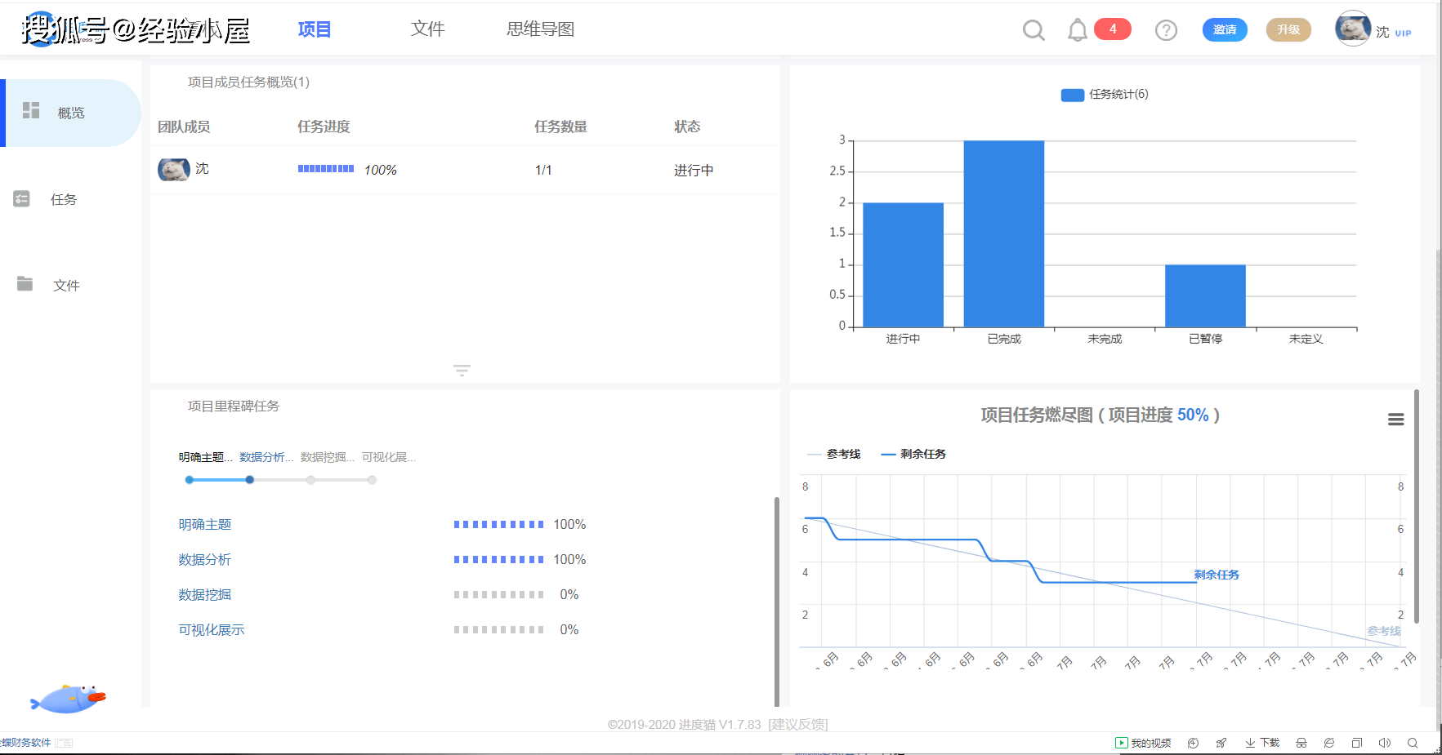Click the fish mascot icon

pos(69,699)
